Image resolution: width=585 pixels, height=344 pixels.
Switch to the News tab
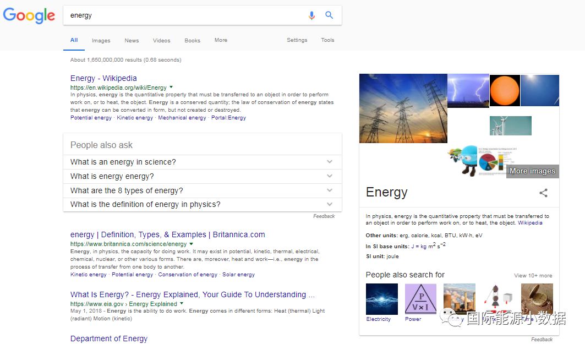(x=132, y=40)
